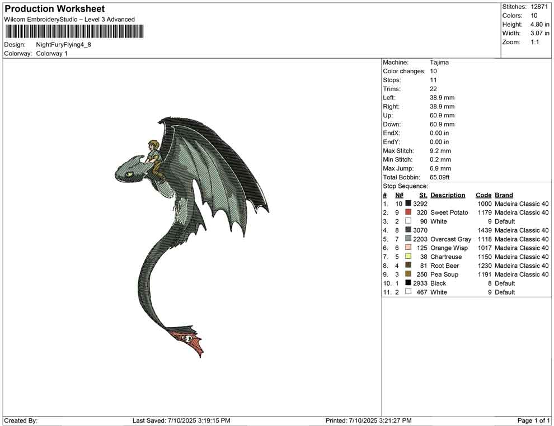554x426 pixels.
Task: Click the Printed timestamp in footer
Action: 369,420
